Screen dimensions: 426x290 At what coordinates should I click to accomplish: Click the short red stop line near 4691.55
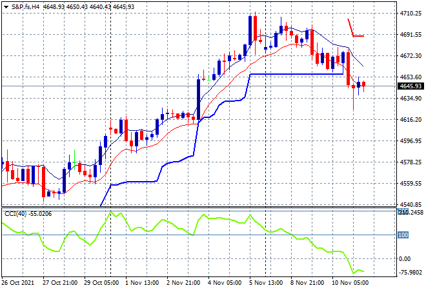click(358, 36)
